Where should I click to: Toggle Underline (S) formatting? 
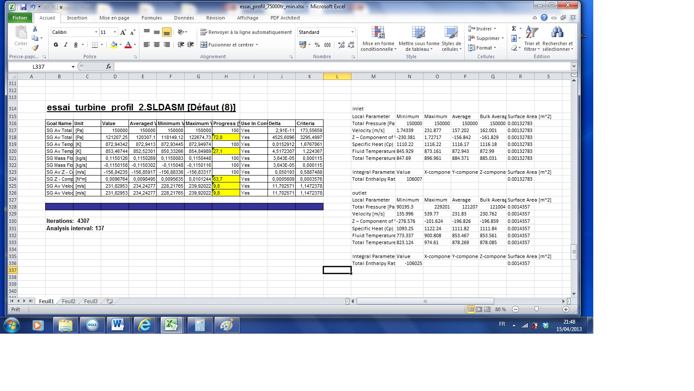76,45
